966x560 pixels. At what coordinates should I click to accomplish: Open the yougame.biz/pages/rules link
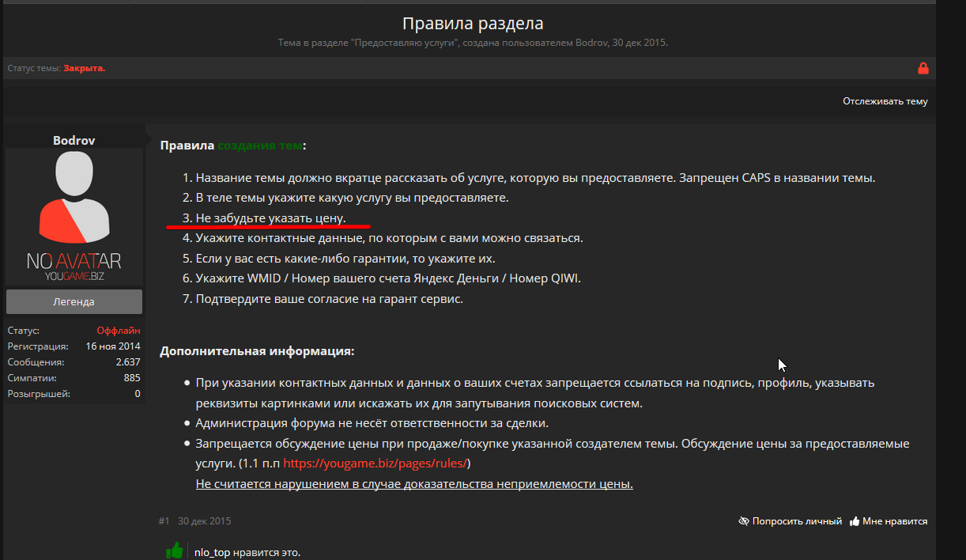point(376,463)
